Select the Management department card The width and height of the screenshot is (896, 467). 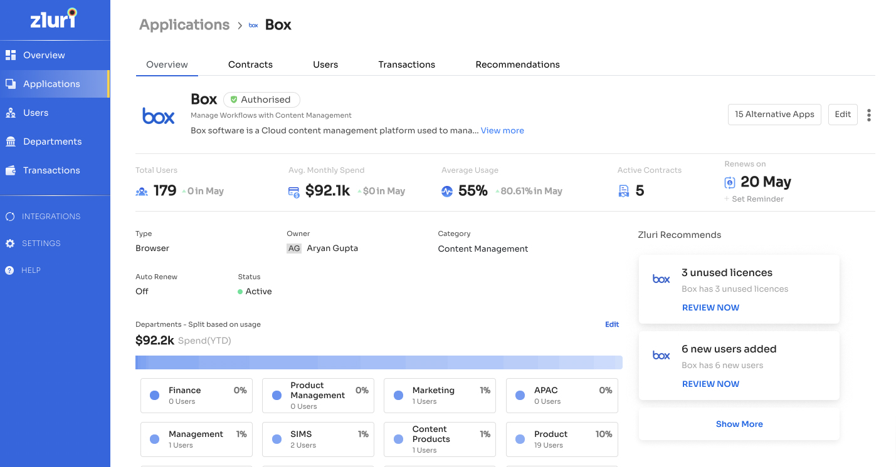click(196, 439)
